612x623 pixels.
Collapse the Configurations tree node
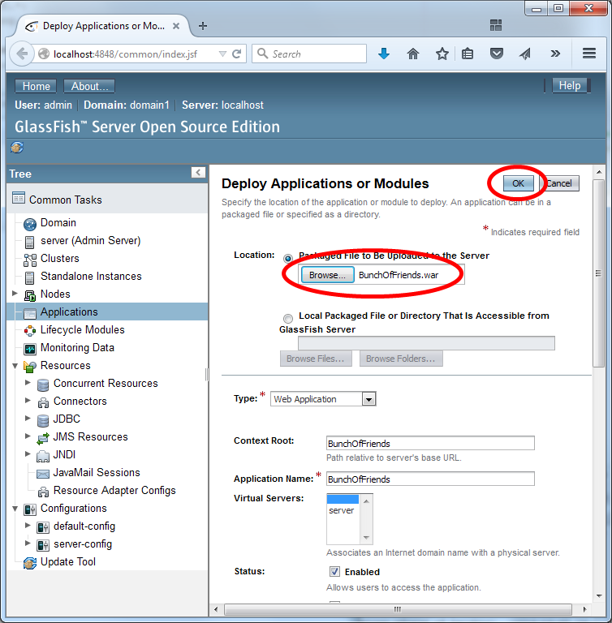coord(15,509)
